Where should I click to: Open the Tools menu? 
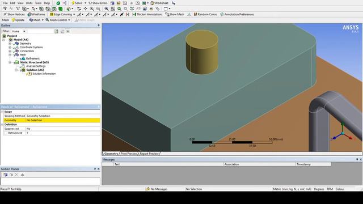pos(38,3)
